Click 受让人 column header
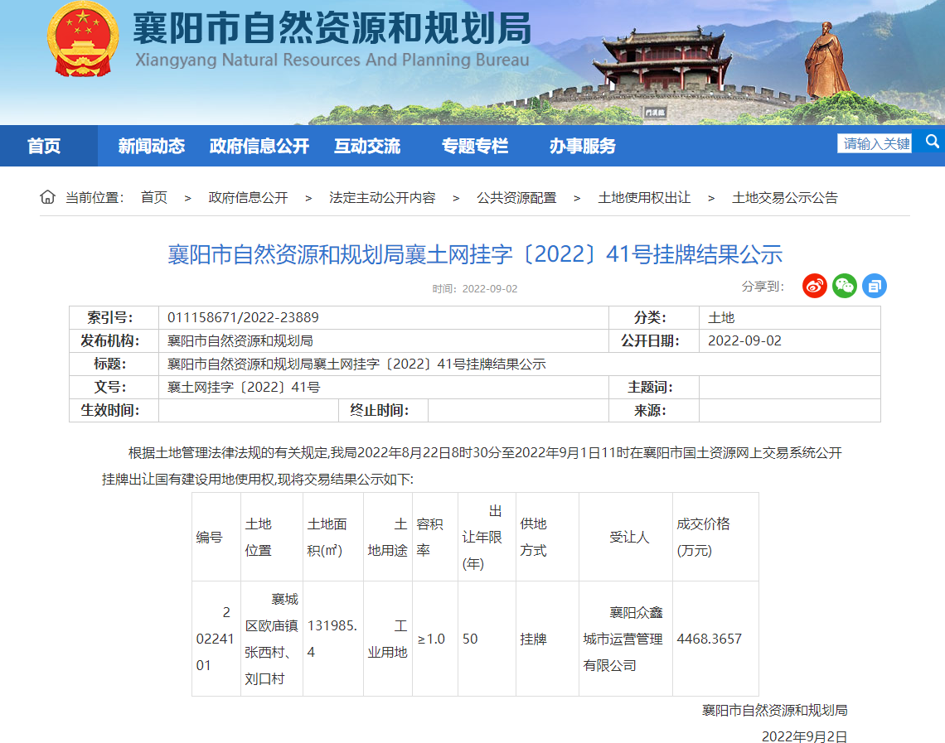The width and height of the screenshot is (945, 743). tap(626, 537)
